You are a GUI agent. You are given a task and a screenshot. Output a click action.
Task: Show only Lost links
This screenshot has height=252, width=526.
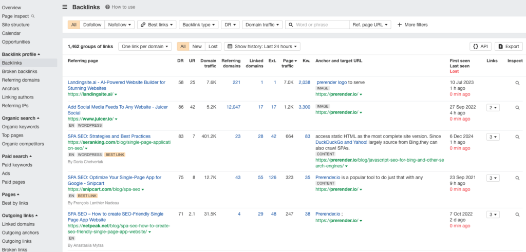213,47
